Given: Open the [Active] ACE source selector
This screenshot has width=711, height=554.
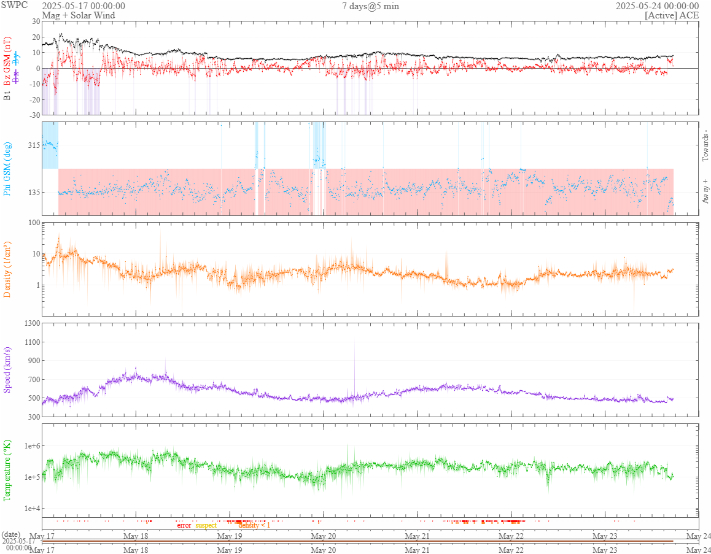Looking at the screenshot, I should 672,15.
